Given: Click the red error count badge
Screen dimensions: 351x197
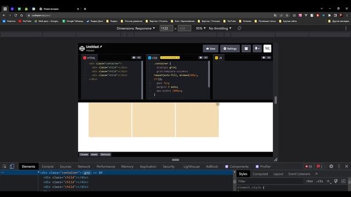Looking at the screenshot, I should (309, 166).
